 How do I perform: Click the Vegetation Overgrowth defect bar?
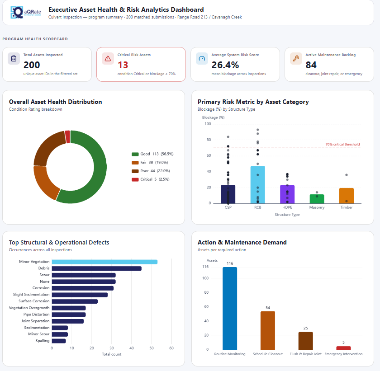pyautogui.click(x=69, y=308)
